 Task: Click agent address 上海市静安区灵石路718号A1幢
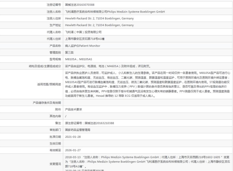(85, 39)
